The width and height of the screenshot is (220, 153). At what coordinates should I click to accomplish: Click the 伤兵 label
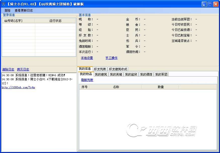tap(133, 41)
